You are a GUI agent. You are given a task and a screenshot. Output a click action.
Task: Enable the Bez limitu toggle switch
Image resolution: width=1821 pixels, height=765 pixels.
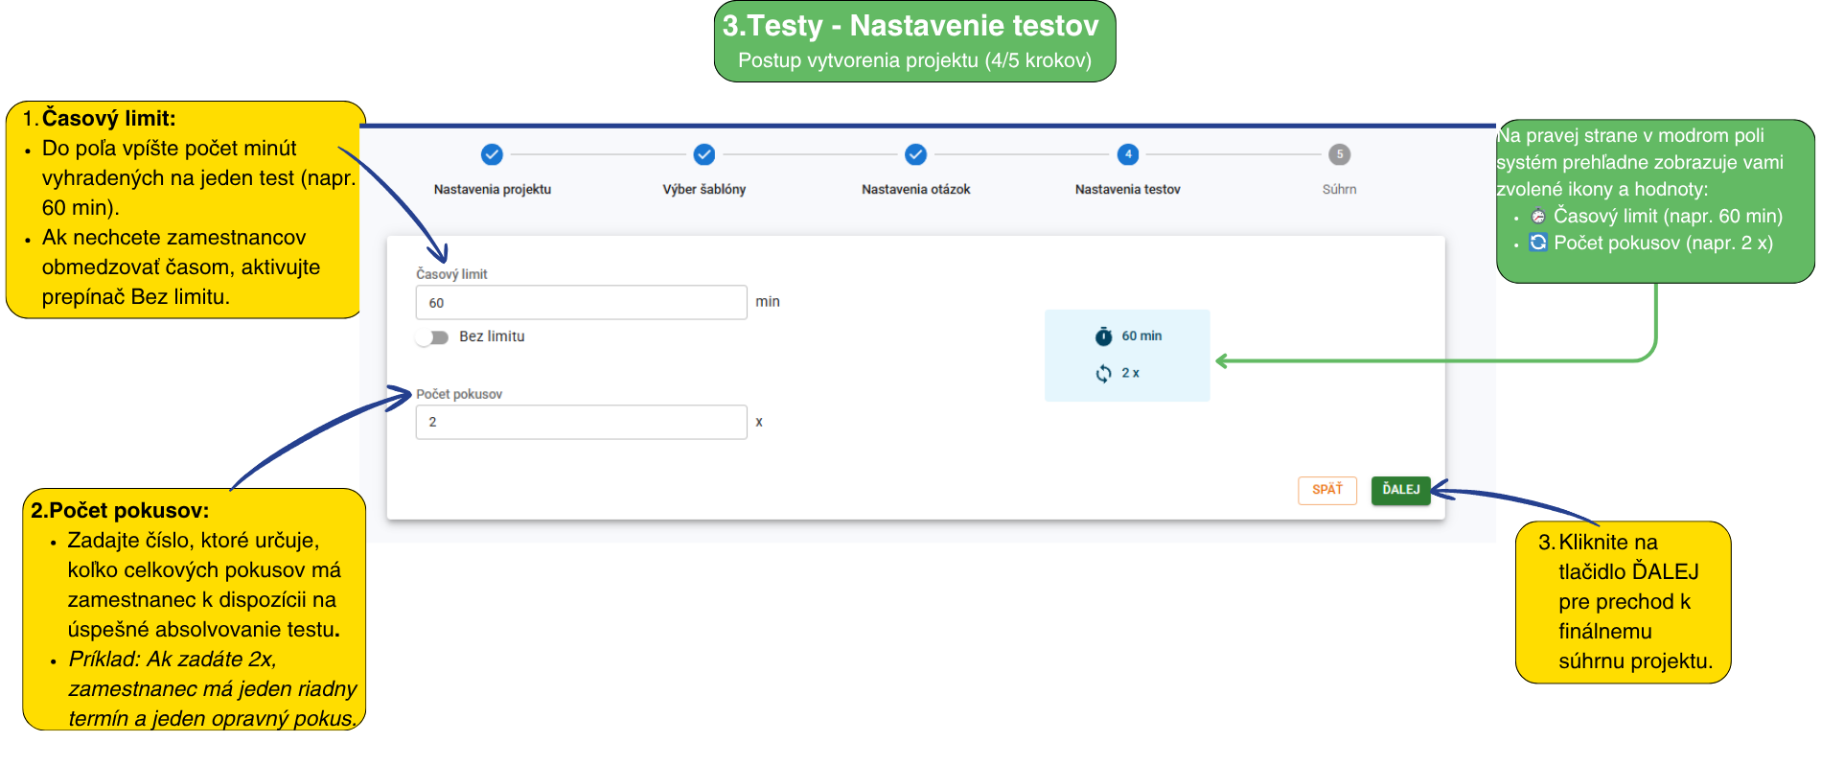432,337
